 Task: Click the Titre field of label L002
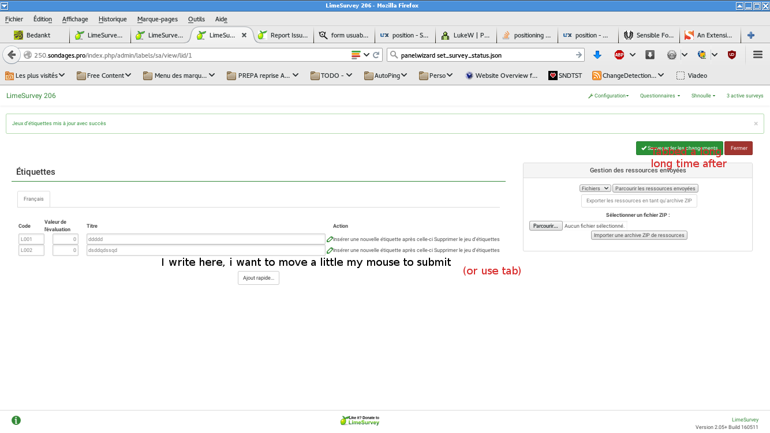pos(206,251)
